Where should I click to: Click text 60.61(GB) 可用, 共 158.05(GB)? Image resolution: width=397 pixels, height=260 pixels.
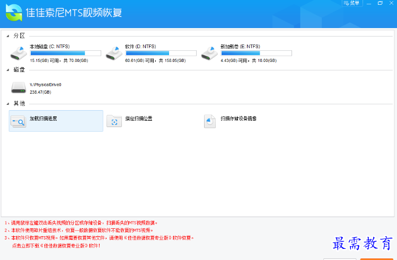155,61
